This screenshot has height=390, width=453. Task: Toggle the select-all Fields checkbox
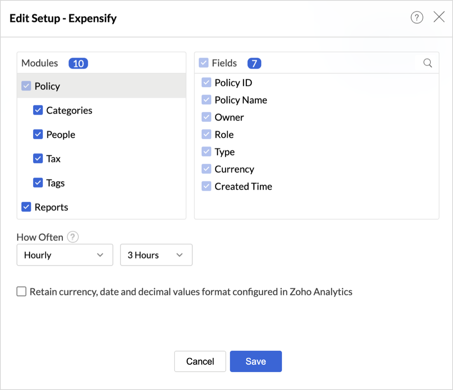pyautogui.click(x=204, y=63)
